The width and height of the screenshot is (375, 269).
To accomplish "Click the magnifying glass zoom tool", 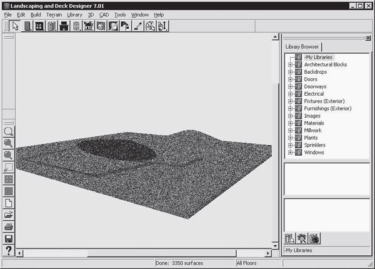I will 9,131.
